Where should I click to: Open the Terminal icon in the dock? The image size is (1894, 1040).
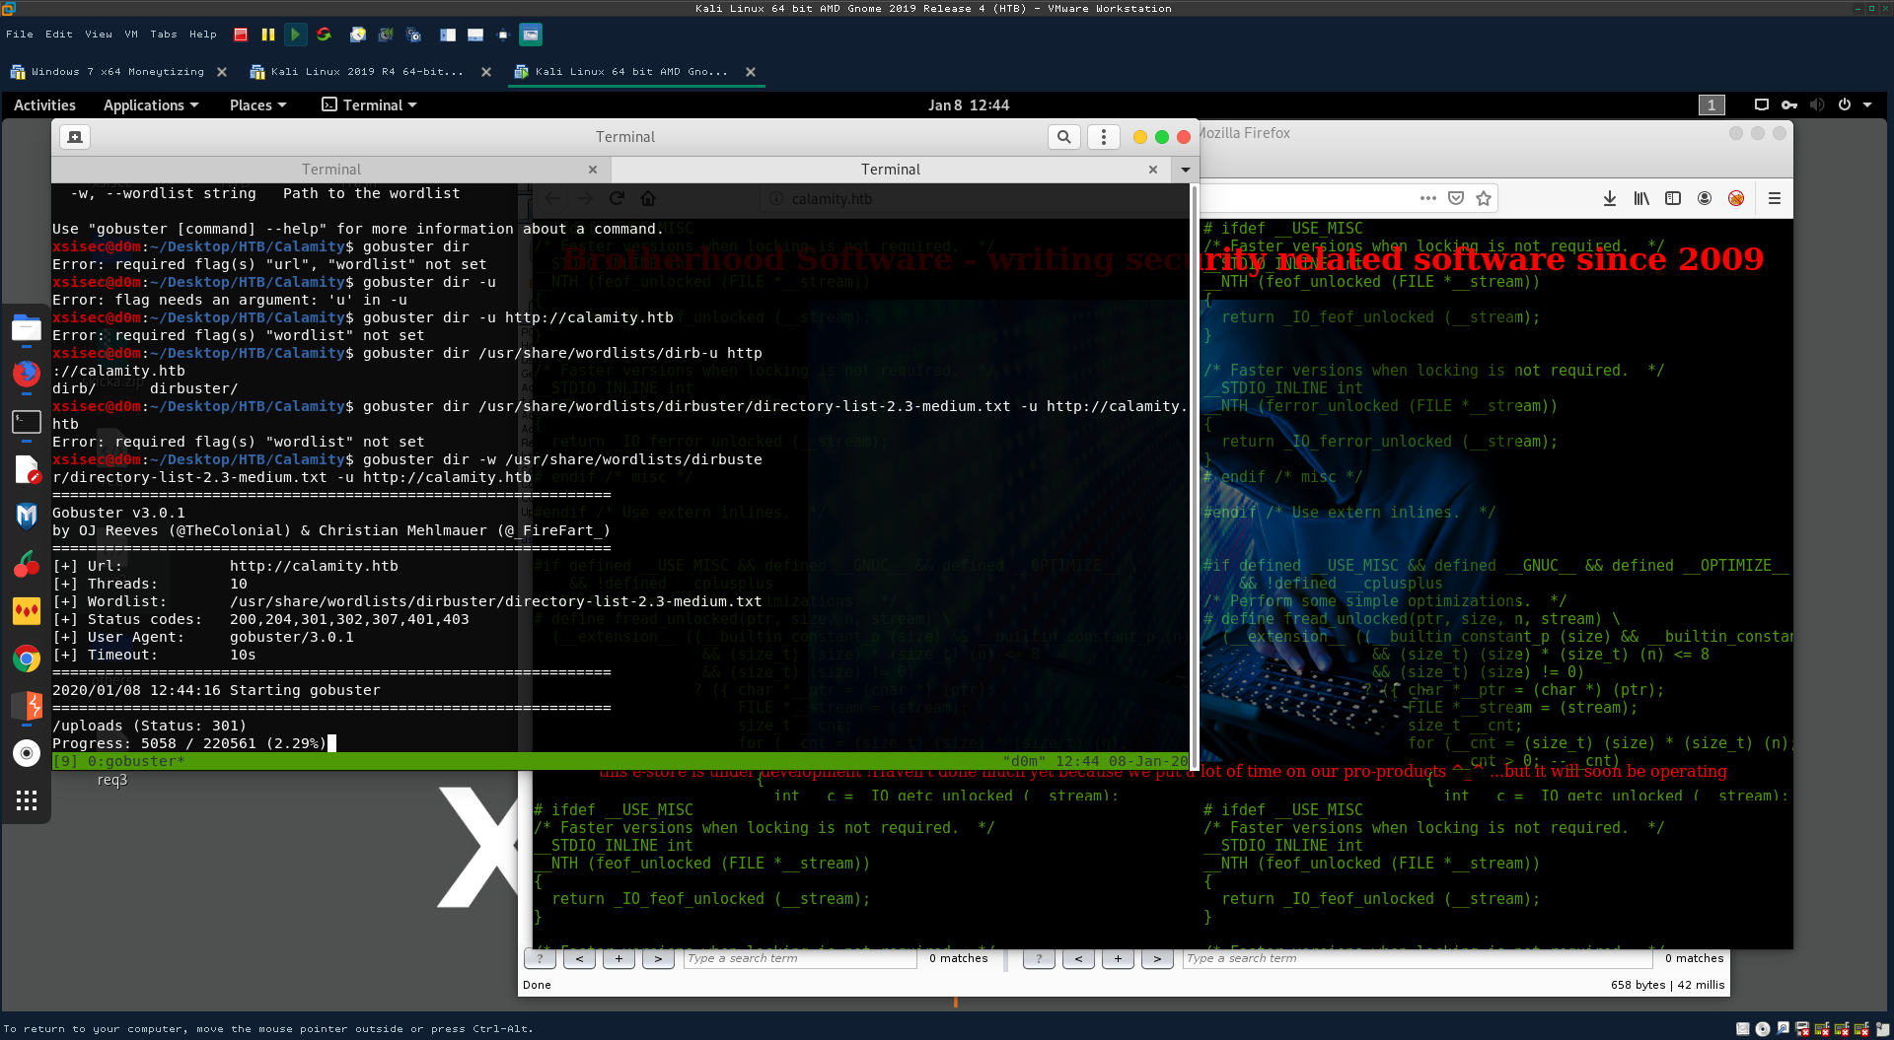[27, 422]
